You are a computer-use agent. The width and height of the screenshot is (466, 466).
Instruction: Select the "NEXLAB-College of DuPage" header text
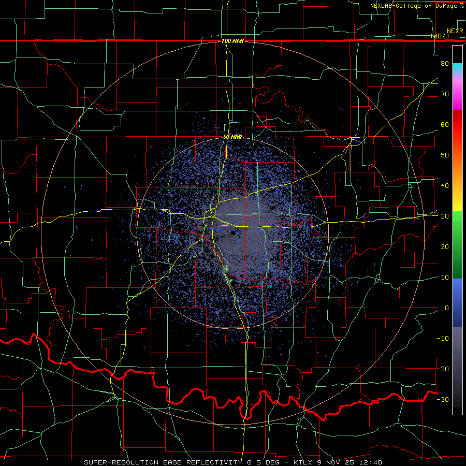[413, 6]
